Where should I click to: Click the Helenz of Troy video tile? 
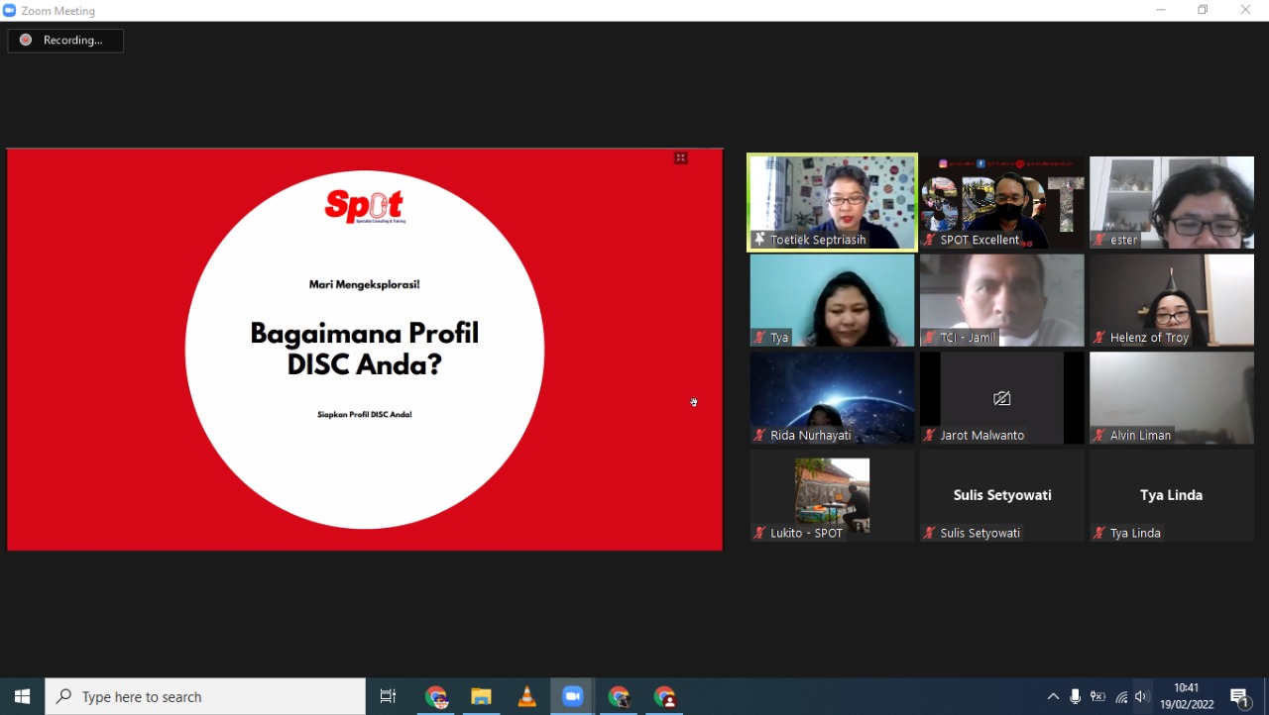[1171, 300]
